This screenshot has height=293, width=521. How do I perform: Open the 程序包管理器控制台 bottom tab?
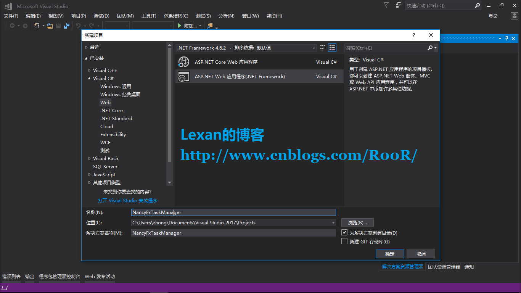click(59, 276)
